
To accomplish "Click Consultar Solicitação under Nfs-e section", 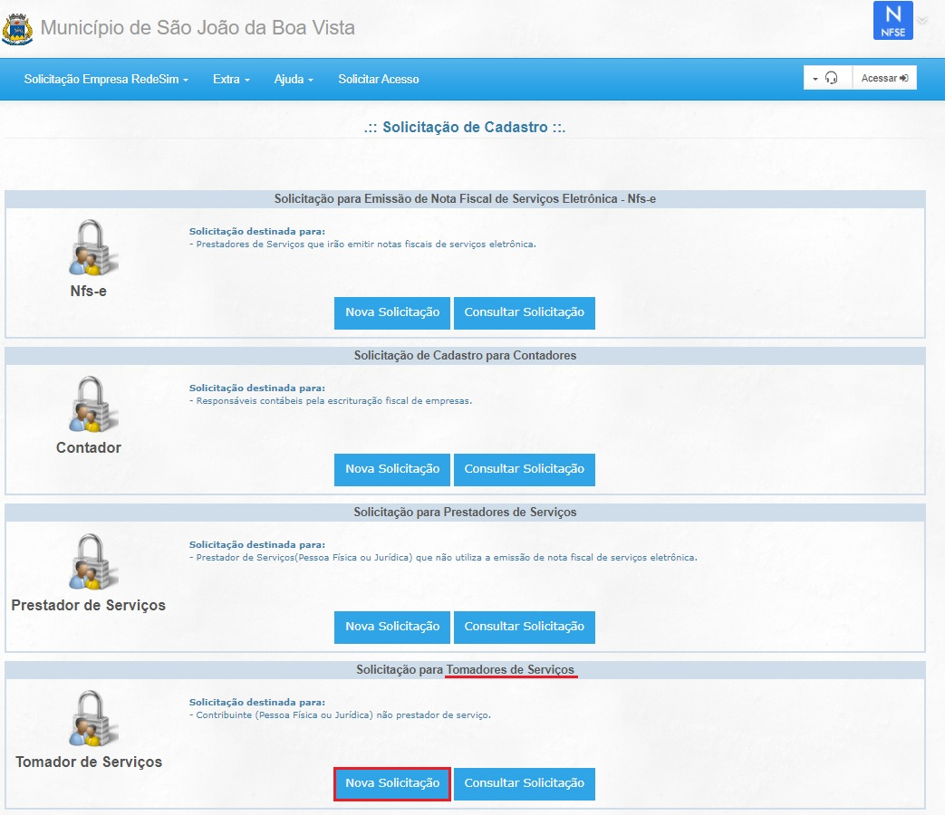I will tap(524, 312).
